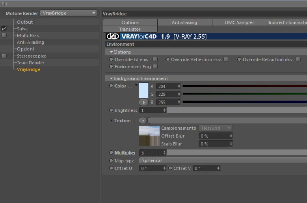Screen dimensions: 307x203
Task: Switch to the DMC Sampler tab
Action: click(239, 22)
